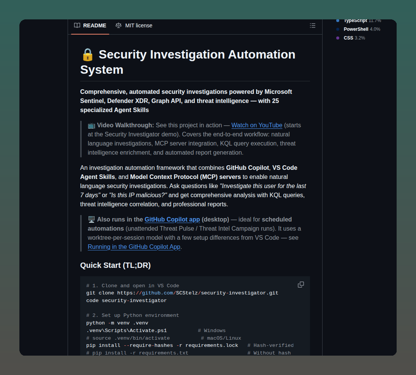Viewport: 416px width, 375px height.
Task: Click the blue TypeScript color dot
Action: pos(338,21)
